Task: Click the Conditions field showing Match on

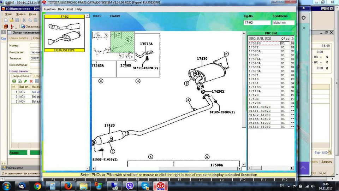Action: 283,23
